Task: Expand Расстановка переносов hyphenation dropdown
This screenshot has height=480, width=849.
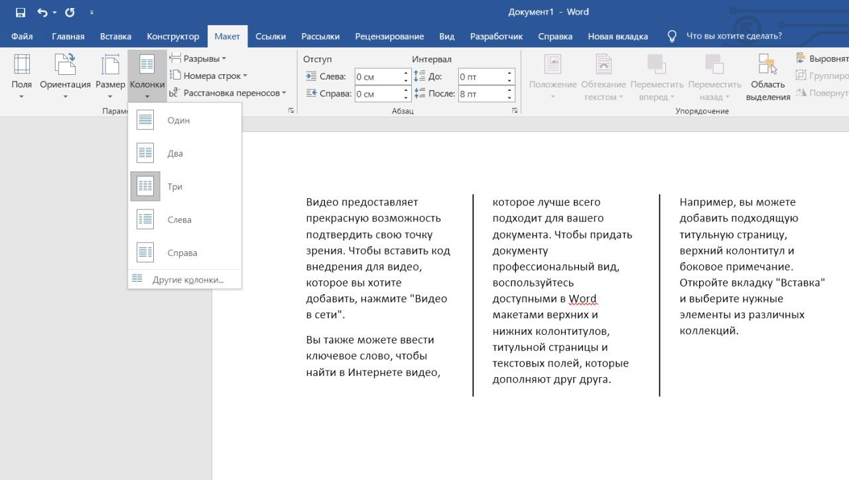Action: point(229,93)
